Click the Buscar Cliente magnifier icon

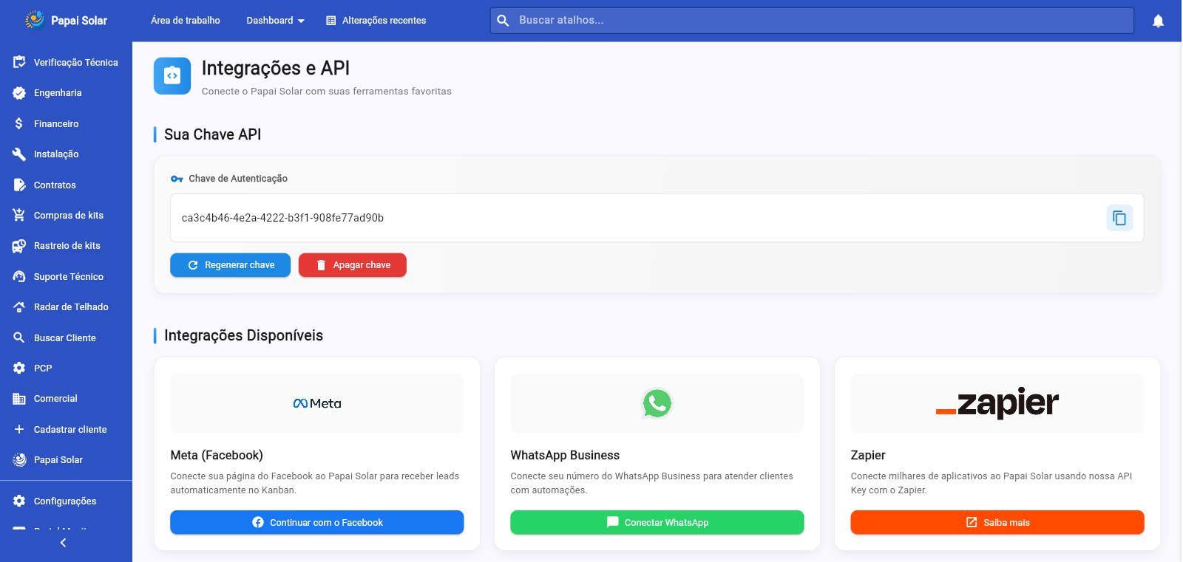[19, 337]
